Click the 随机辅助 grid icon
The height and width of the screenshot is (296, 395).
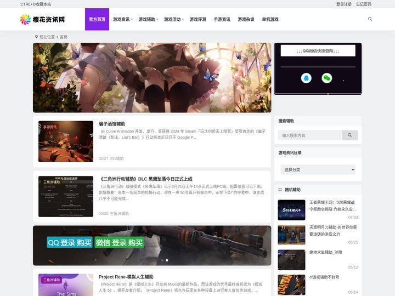tap(280, 190)
